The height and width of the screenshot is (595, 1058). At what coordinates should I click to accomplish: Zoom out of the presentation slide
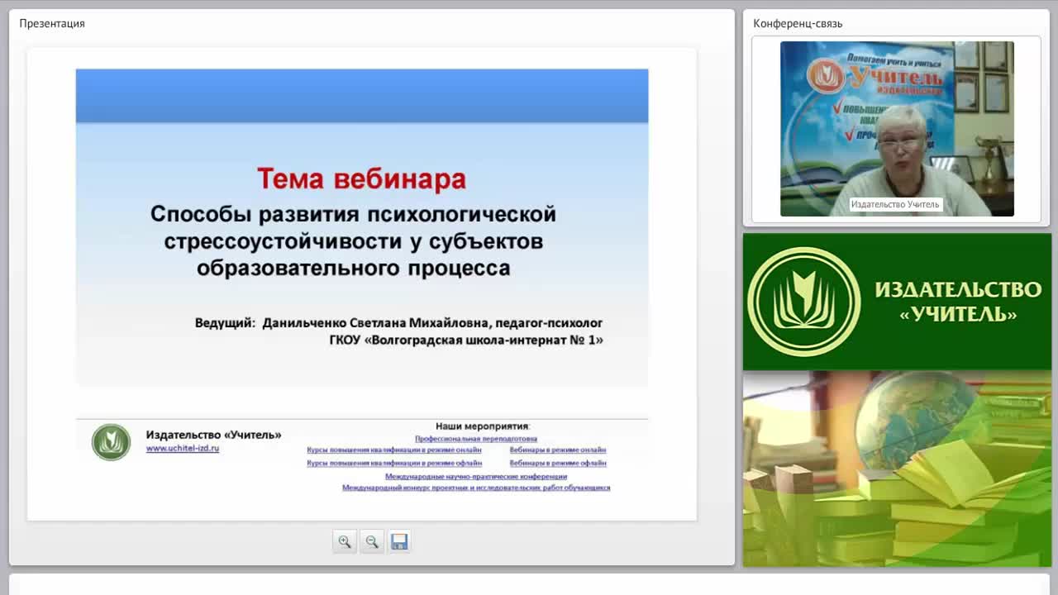click(x=372, y=542)
